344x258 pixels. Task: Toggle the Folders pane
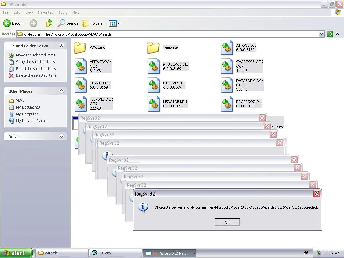pos(92,23)
